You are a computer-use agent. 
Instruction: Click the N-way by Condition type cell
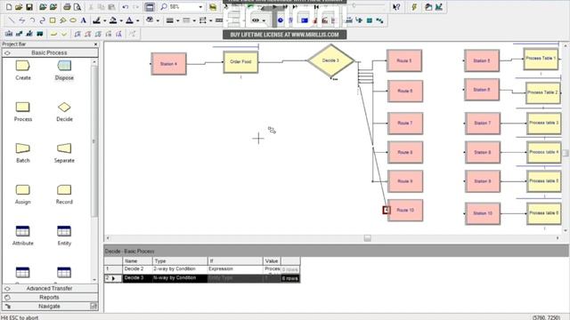pyautogui.click(x=180, y=278)
